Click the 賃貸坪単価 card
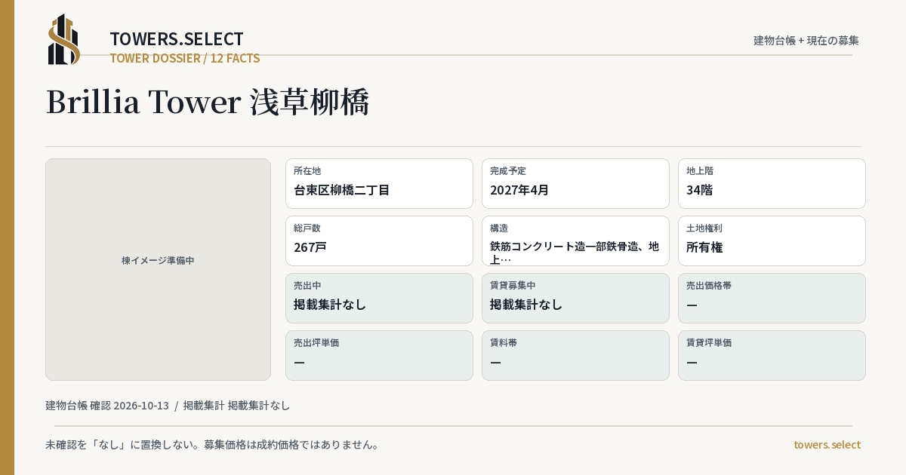This screenshot has height=475, width=906. pos(772,355)
